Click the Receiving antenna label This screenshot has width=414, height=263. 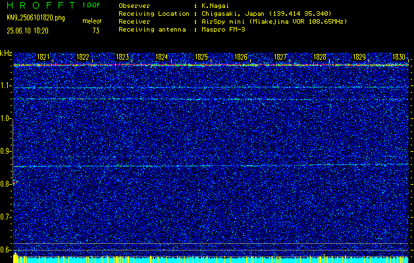pyautogui.click(x=152, y=30)
